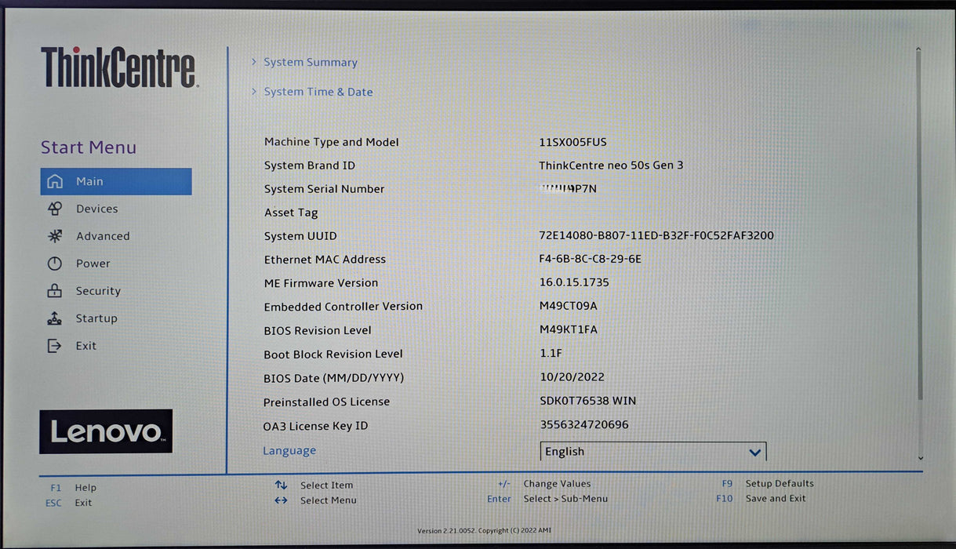
Task: Click Embedded Controller value M49CT09A
Action: tap(569, 306)
